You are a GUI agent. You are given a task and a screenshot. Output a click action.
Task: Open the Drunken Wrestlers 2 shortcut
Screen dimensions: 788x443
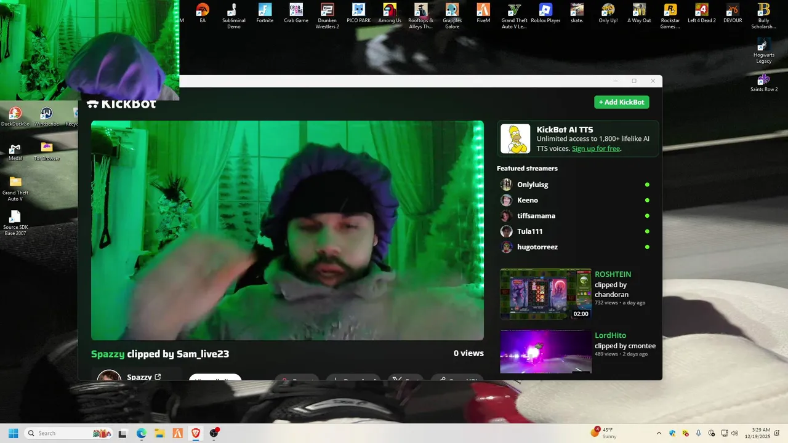[328, 16]
